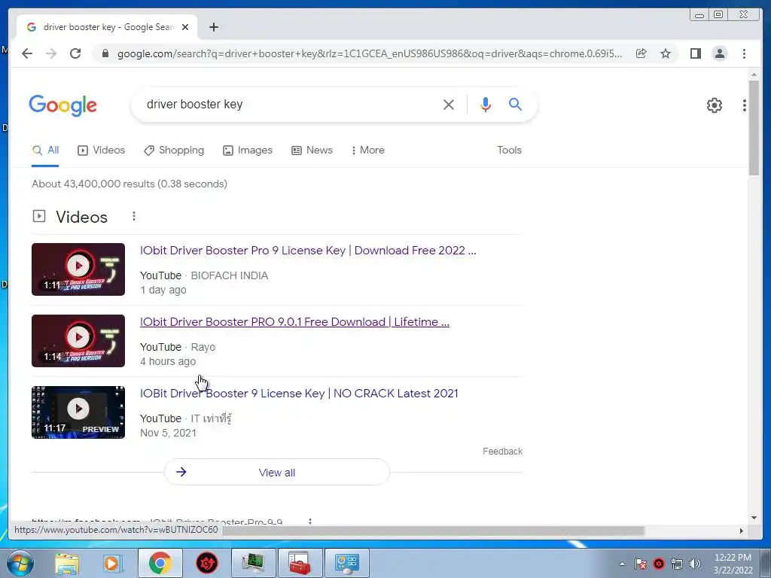
Task: Open the search Tools options
Action: coord(510,151)
